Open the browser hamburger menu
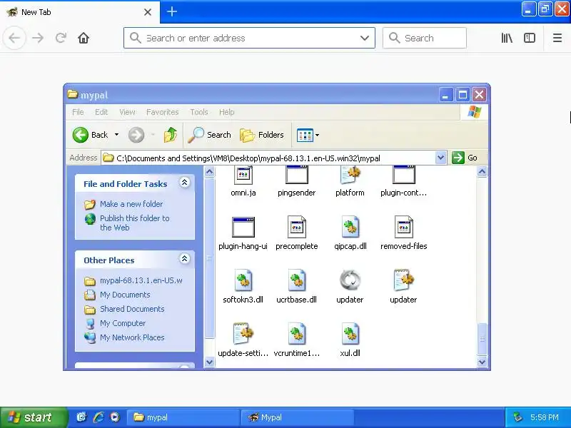The width and height of the screenshot is (571, 428). [x=557, y=38]
